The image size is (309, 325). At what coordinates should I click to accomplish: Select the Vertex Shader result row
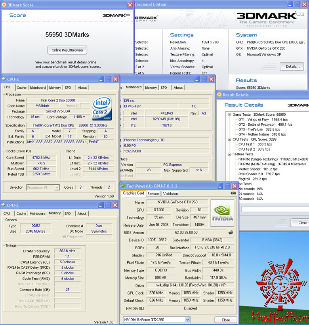pos(258,169)
